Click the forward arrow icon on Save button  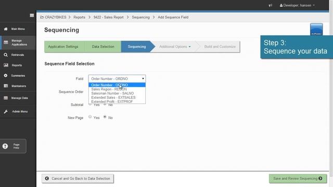click(321, 179)
